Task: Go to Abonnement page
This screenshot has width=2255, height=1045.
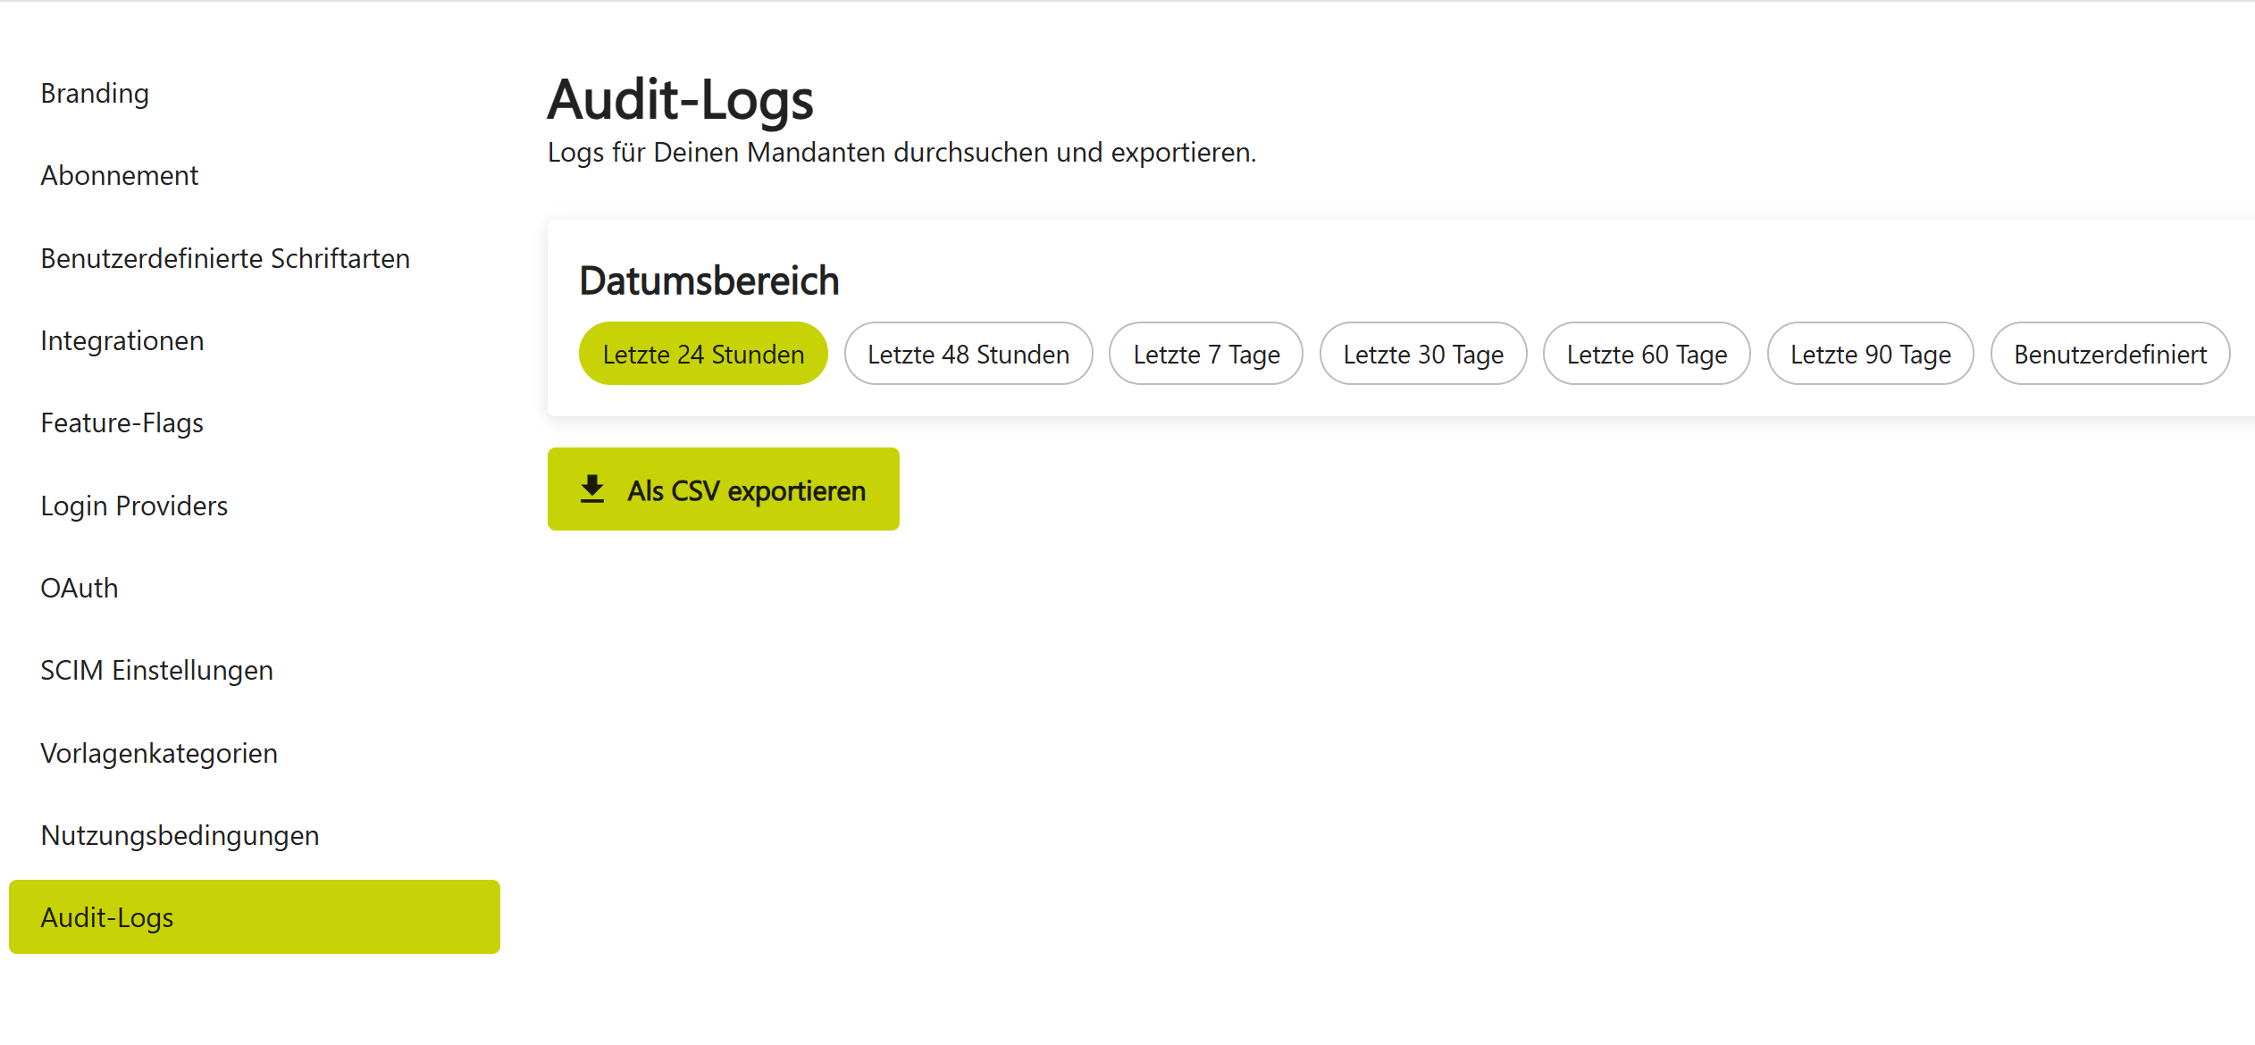Action: (120, 175)
